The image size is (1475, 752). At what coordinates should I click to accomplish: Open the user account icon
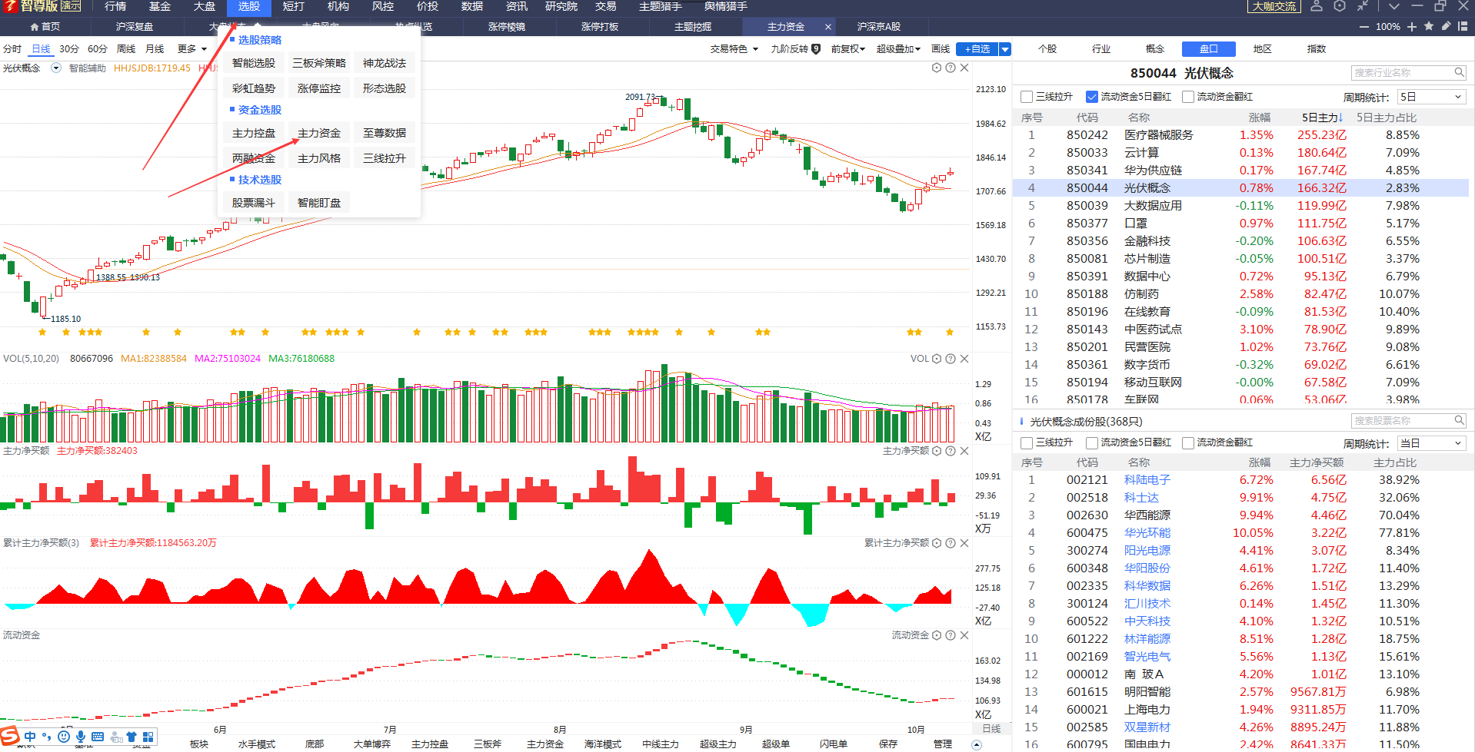1317,6
